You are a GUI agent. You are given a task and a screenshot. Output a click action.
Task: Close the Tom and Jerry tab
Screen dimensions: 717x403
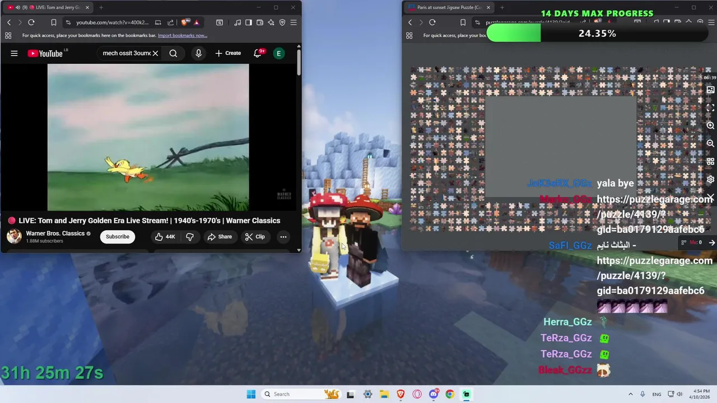[87, 7]
